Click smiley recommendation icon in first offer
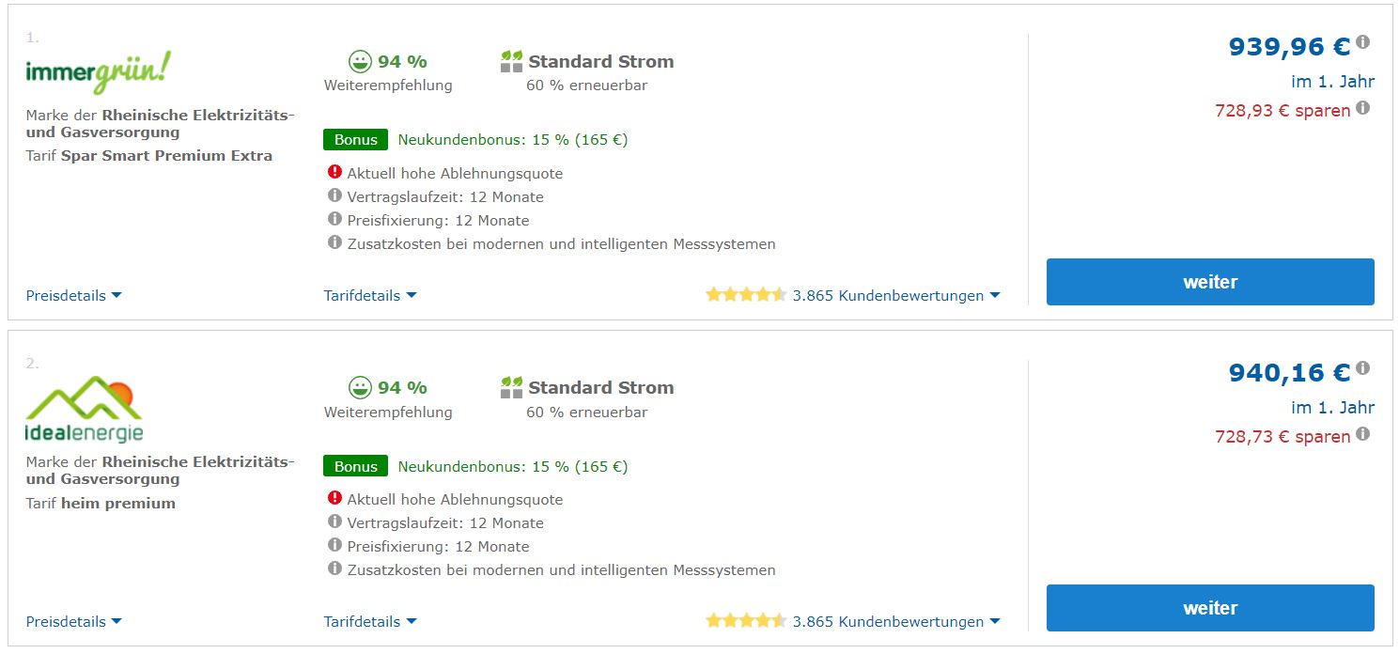This screenshot has height=654, width=1399. (360, 62)
